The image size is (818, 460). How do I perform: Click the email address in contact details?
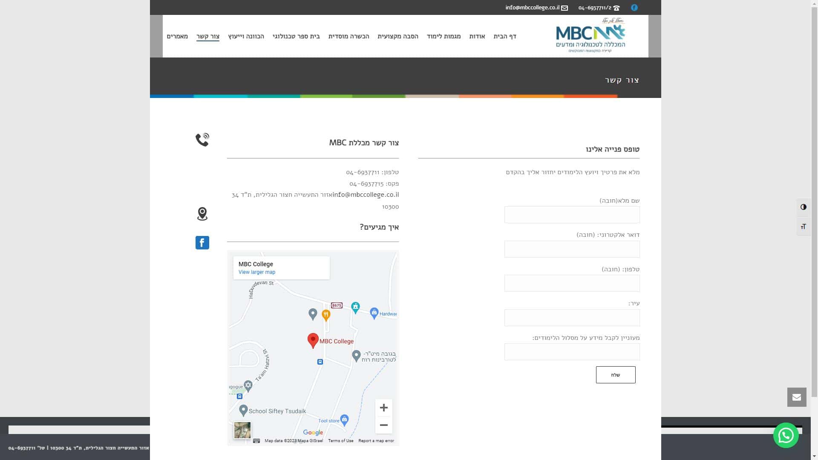[366, 195]
